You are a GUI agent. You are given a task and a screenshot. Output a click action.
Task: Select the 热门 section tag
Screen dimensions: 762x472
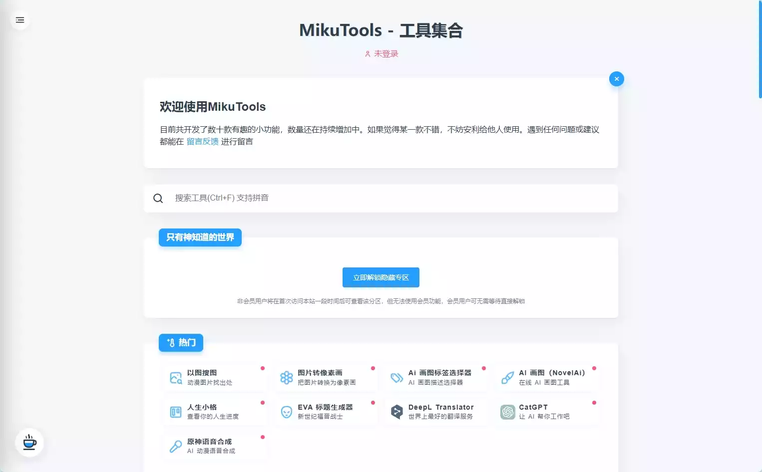[x=181, y=343]
